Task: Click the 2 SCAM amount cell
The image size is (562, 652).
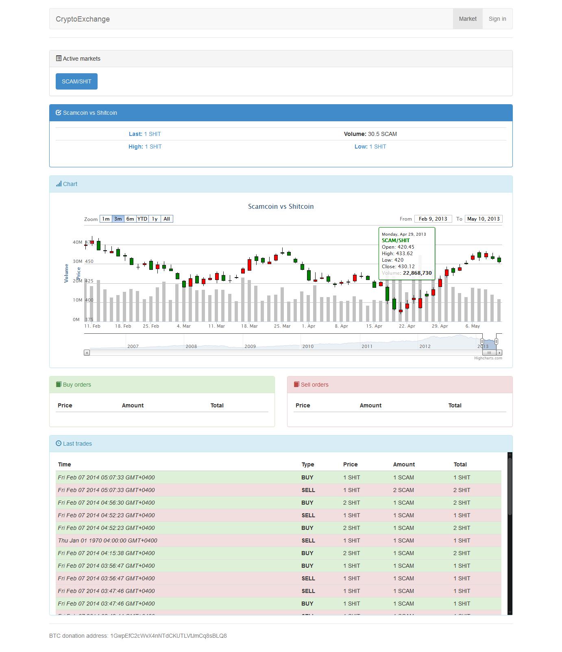Action: pos(403,490)
